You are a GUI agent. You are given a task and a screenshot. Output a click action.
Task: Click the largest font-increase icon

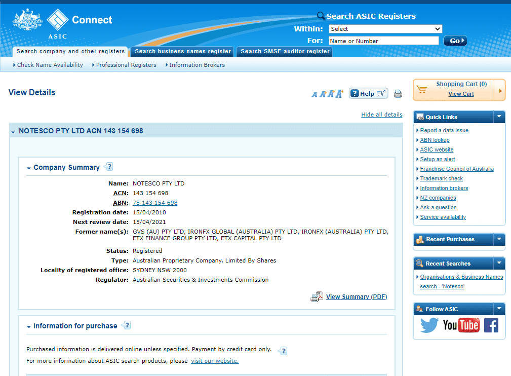pyautogui.click(x=339, y=93)
